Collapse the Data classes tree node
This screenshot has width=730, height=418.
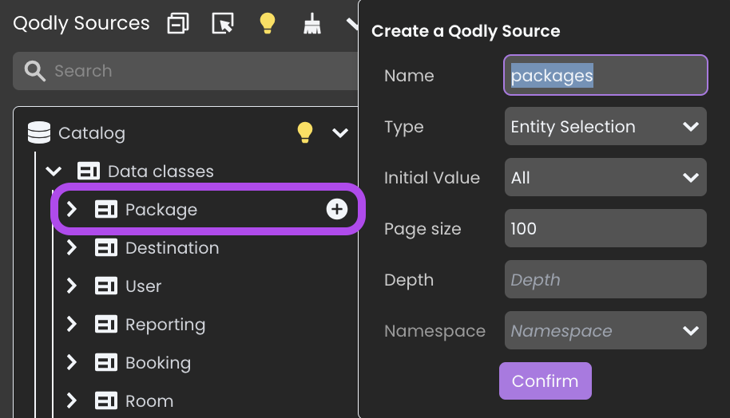pyautogui.click(x=54, y=171)
